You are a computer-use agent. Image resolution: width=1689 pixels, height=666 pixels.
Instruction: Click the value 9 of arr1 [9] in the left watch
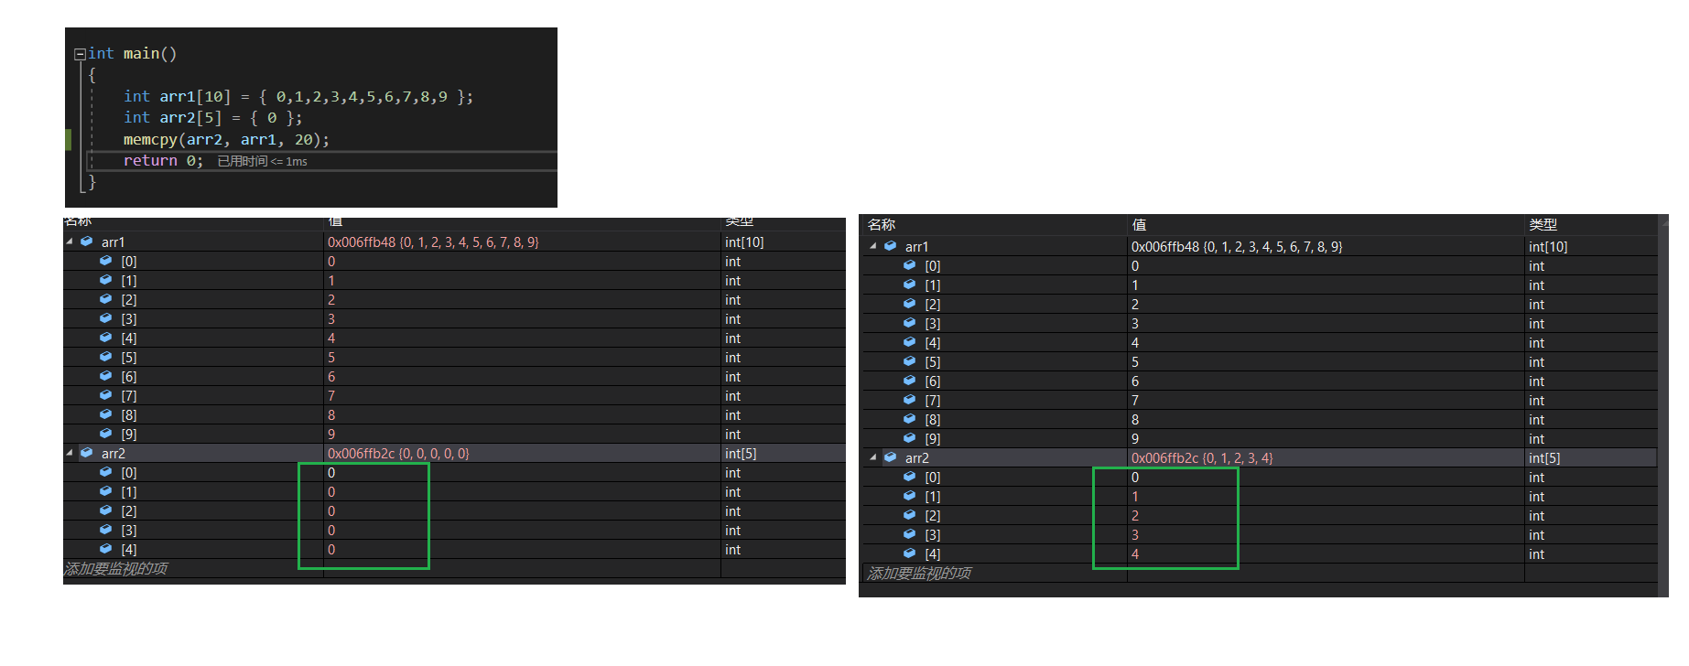click(x=331, y=434)
